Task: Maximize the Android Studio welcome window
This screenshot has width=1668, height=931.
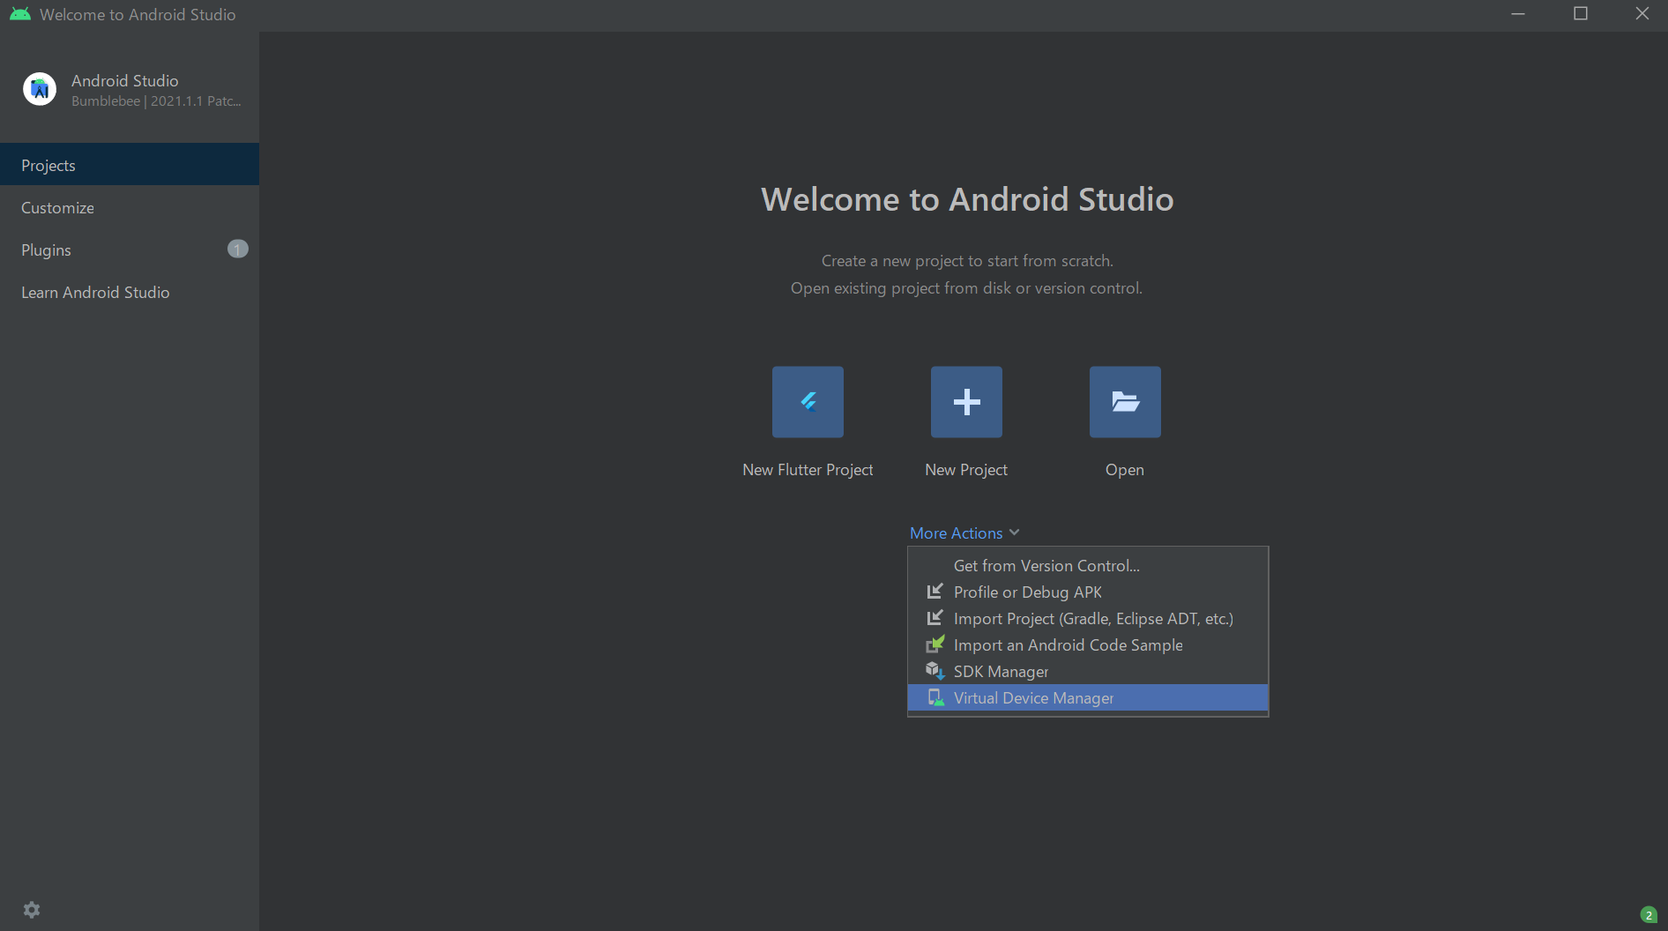Action: coord(1581,14)
